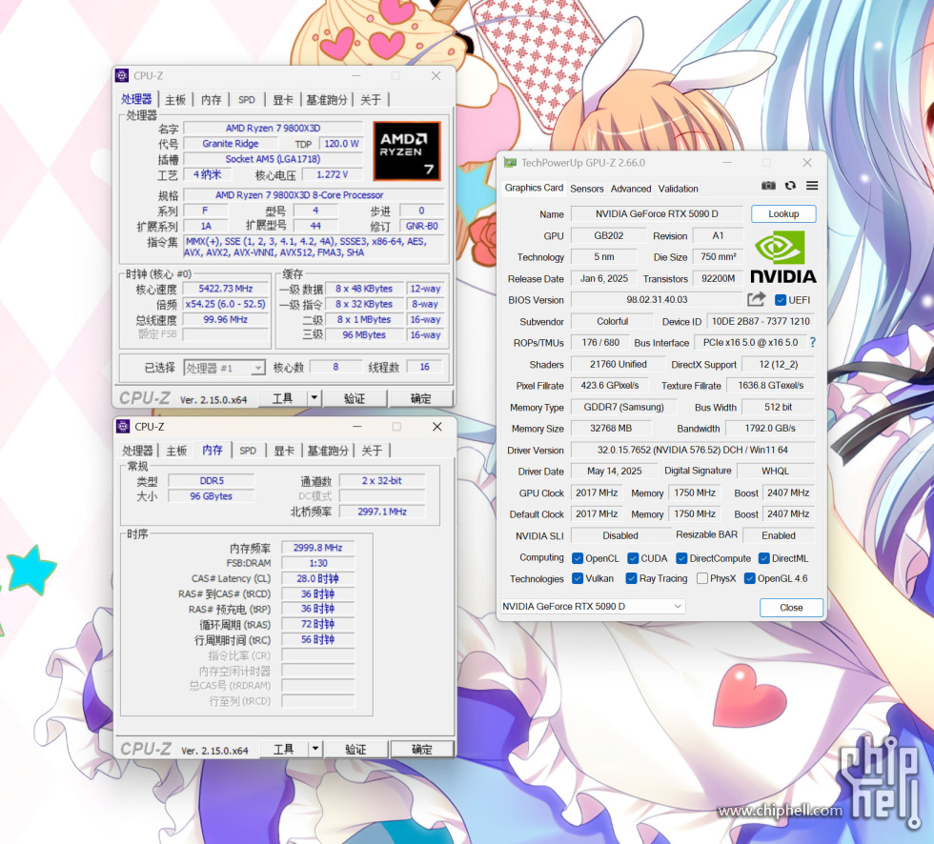Click the Bus Interface question mark icon
Image resolution: width=934 pixels, height=844 pixels.
pos(812,342)
